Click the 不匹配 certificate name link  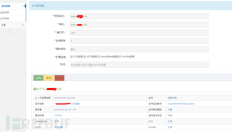tap(67, 104)
